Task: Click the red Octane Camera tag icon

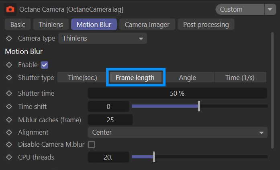Action: click(x=10, y=9)
